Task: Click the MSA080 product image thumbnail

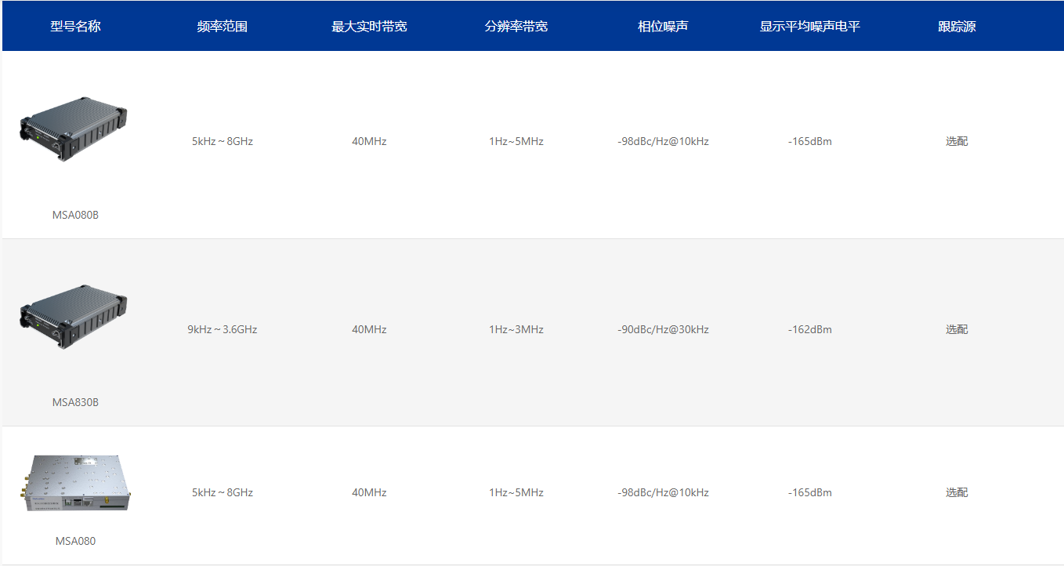Action: tap(77, 482)
